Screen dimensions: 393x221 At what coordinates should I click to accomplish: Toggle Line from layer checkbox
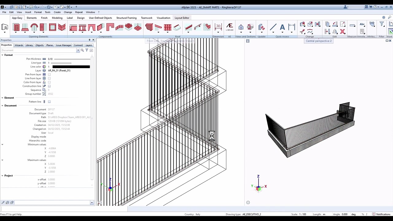[49, 78]
